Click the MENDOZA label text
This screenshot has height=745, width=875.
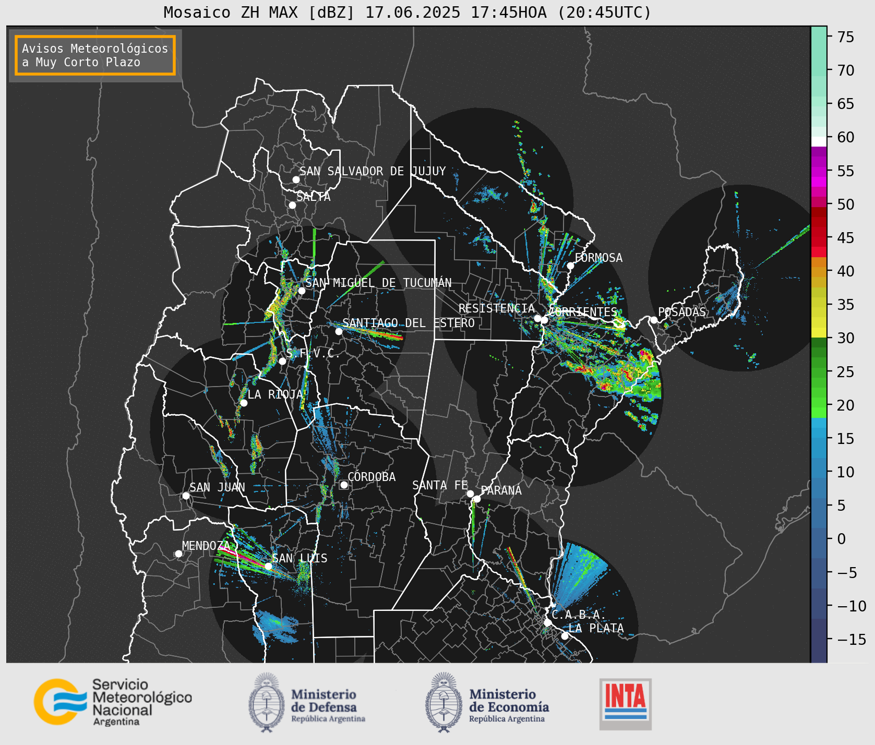pos(206,546)
